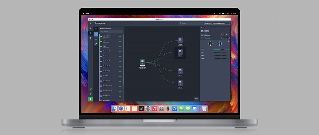Close the X20 02 details panel
Image resolution: width=319 pixels, height=135 pixels.
pyautogui.click(x=202, y=28)
